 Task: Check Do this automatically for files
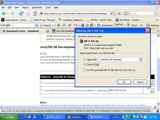point(85,70)
